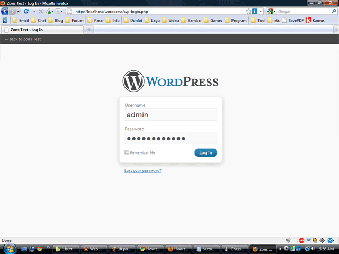
Task: Click the GP status bar icon
Action: click(x=308, y=240)
